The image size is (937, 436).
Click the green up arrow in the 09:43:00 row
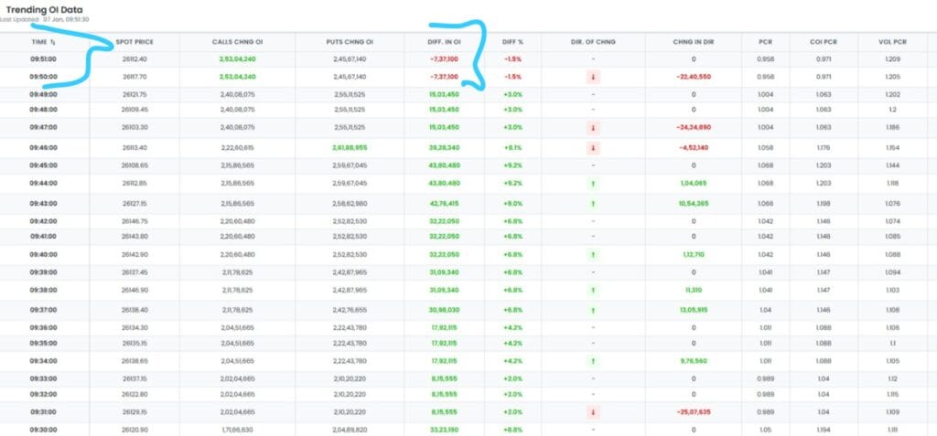[593, 204]
